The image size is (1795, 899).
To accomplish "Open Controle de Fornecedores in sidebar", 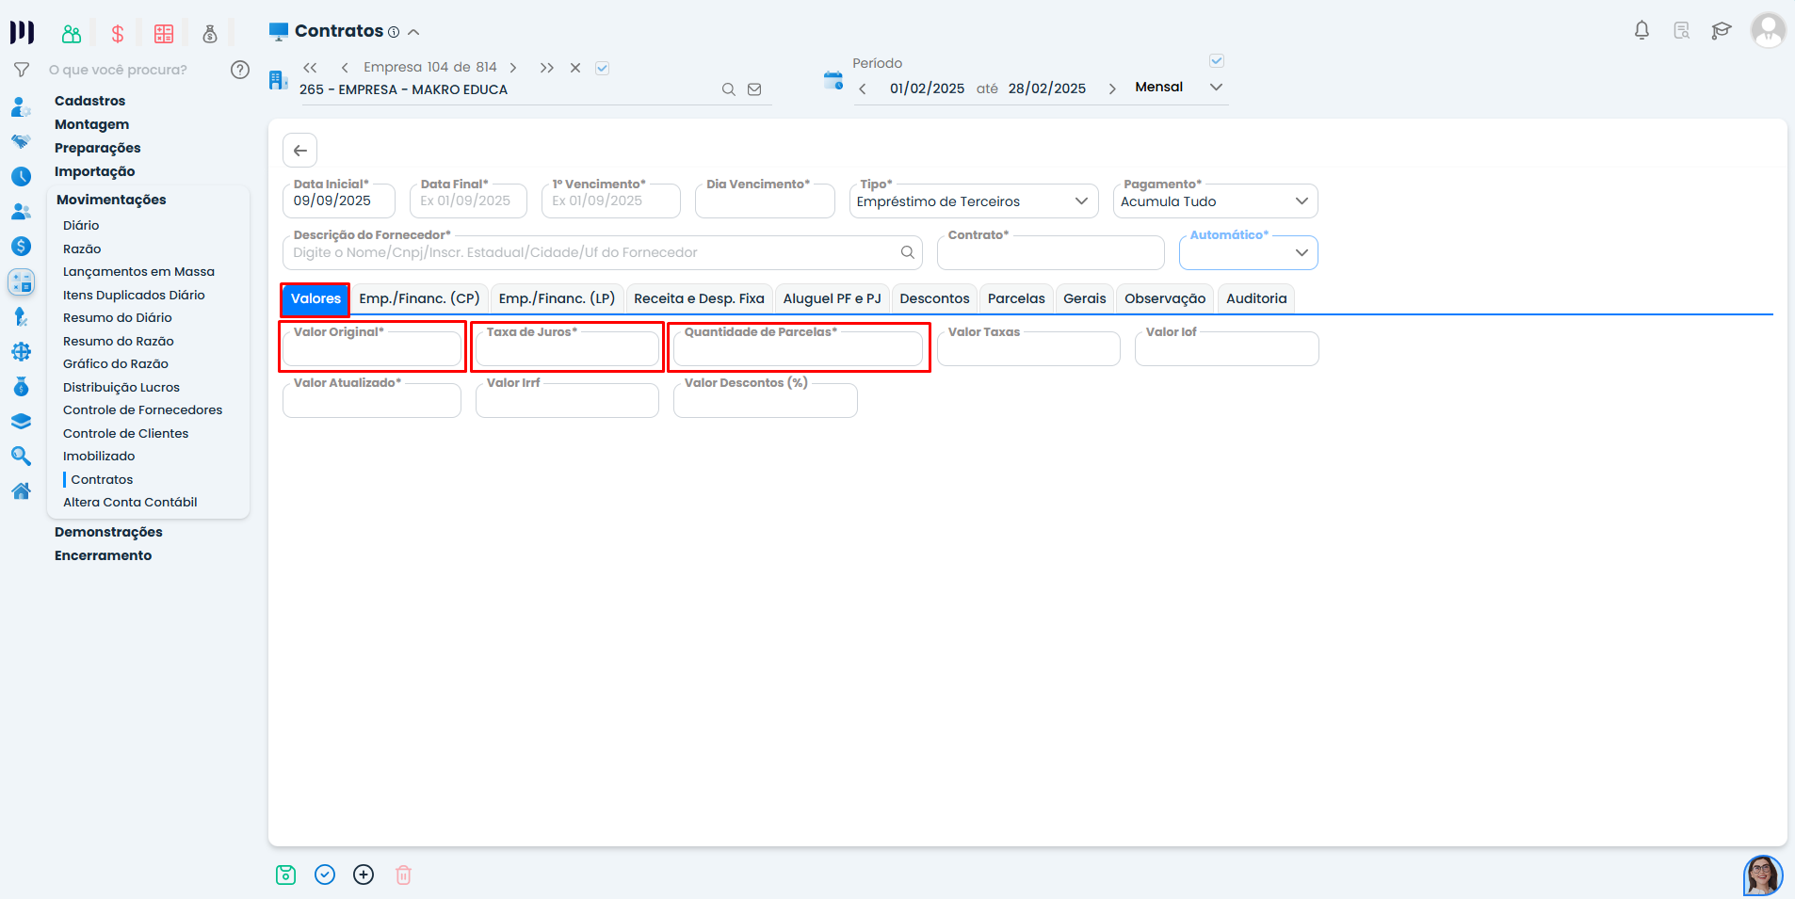I will click(142, 410).
